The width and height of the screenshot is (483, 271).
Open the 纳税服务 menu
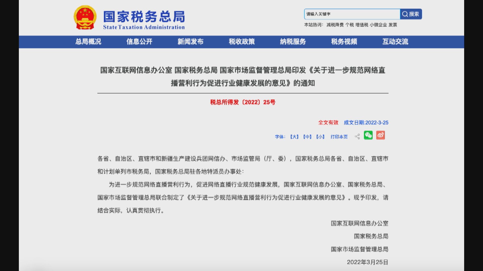293,42
